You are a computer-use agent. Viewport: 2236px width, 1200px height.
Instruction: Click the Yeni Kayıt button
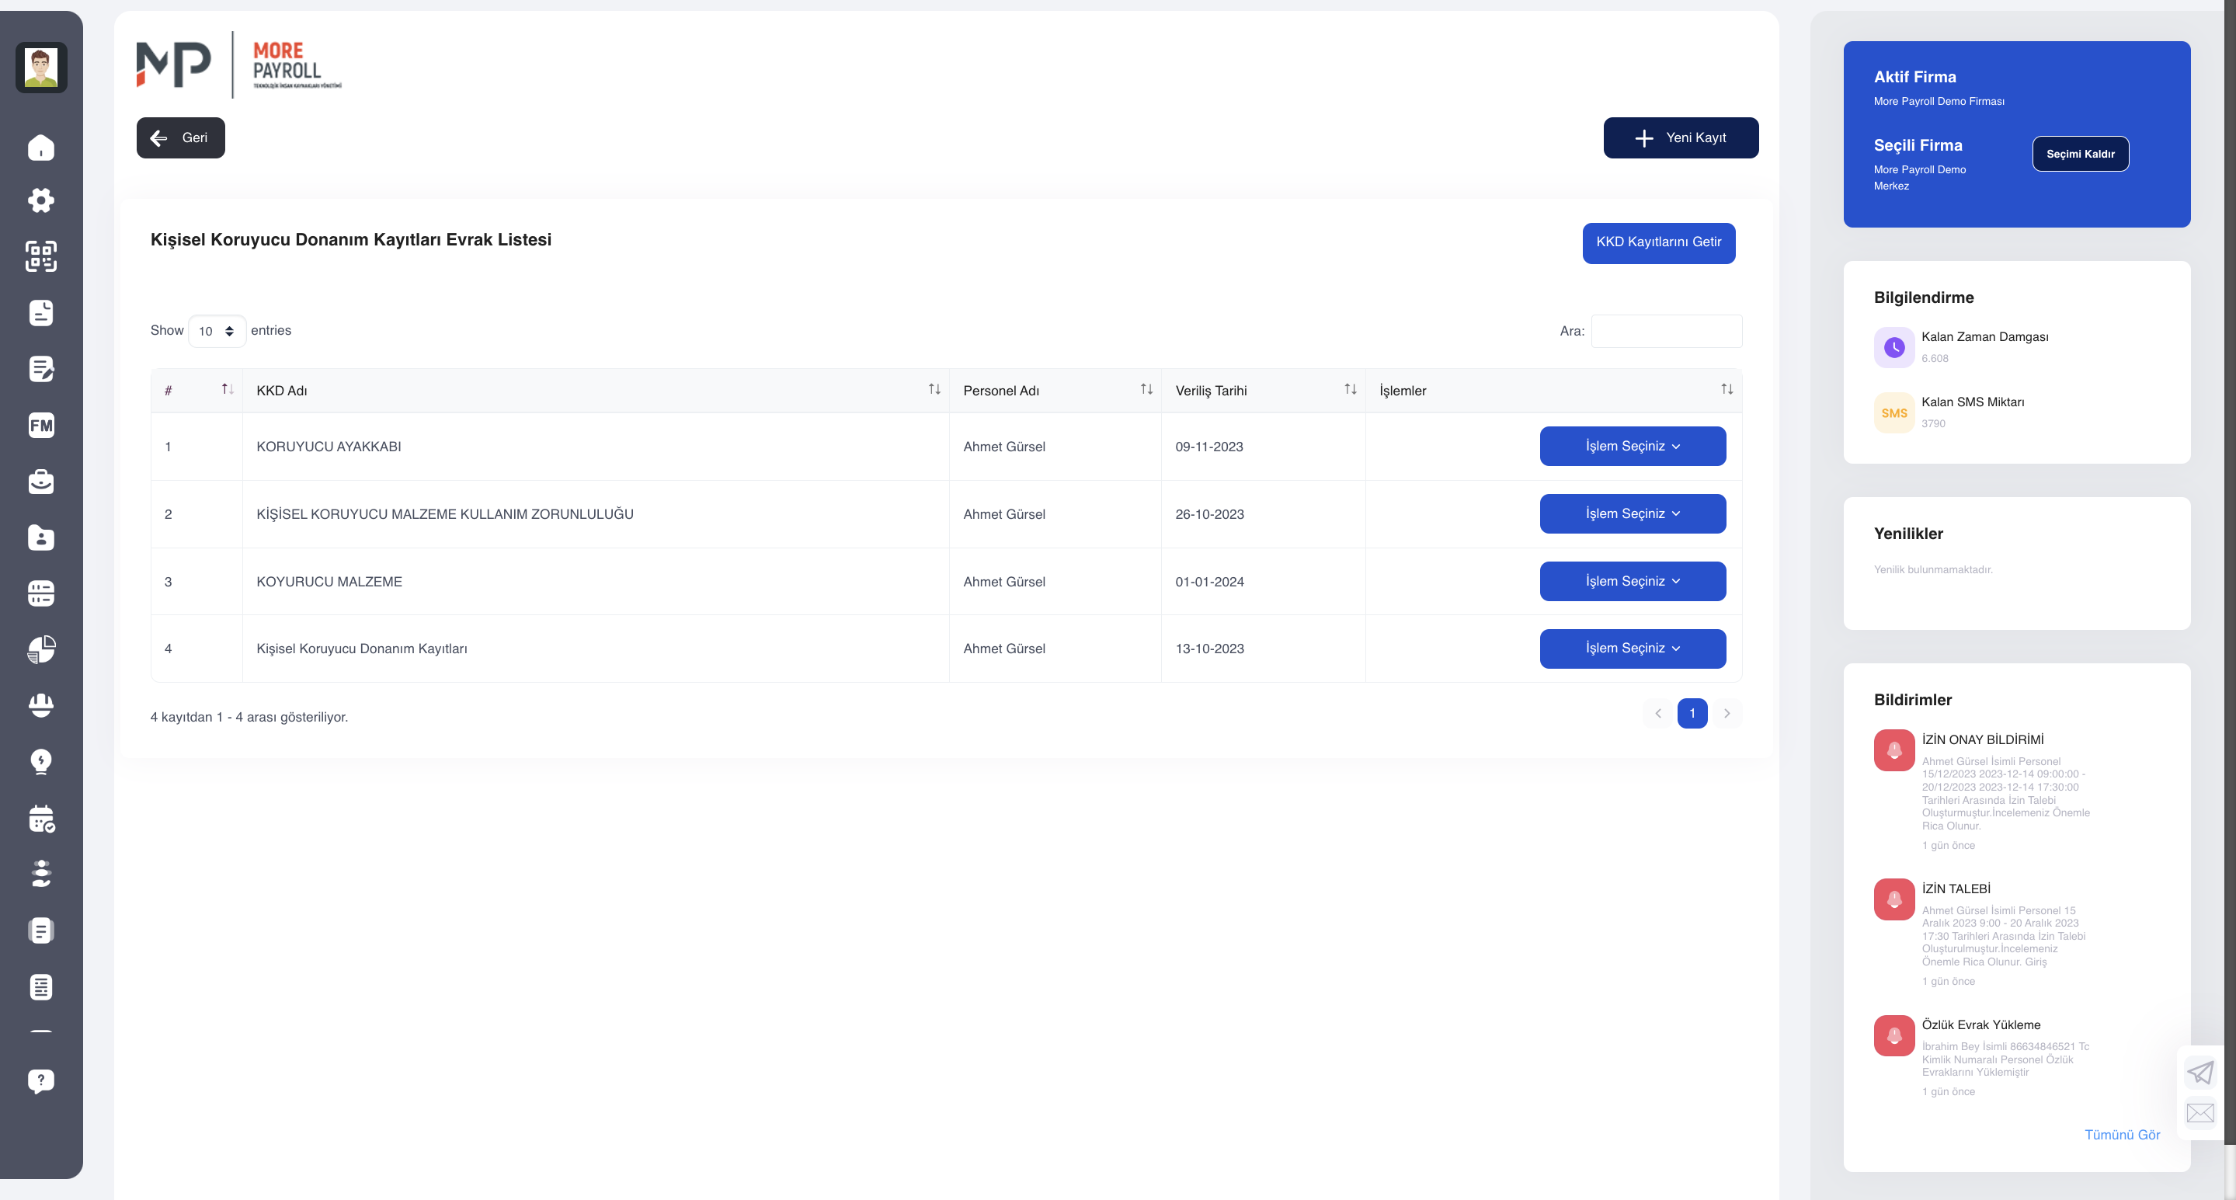point(1681,138)
